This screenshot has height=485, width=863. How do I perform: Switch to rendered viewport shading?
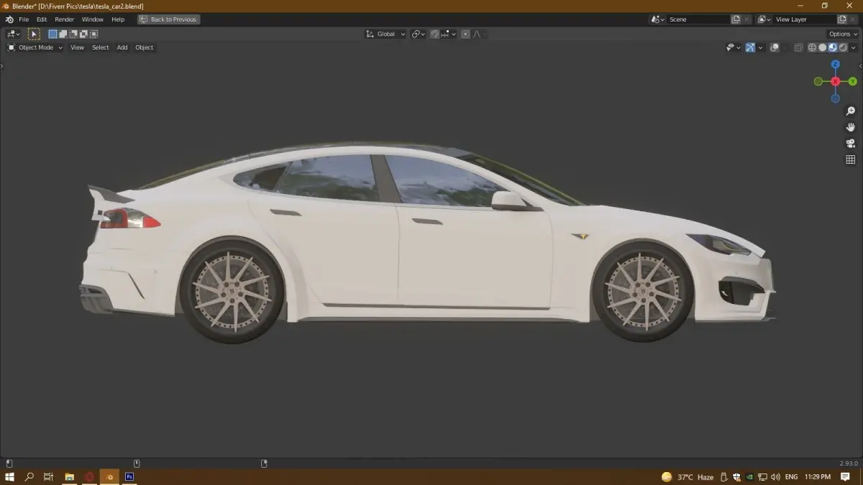click(x=843, y=47)
